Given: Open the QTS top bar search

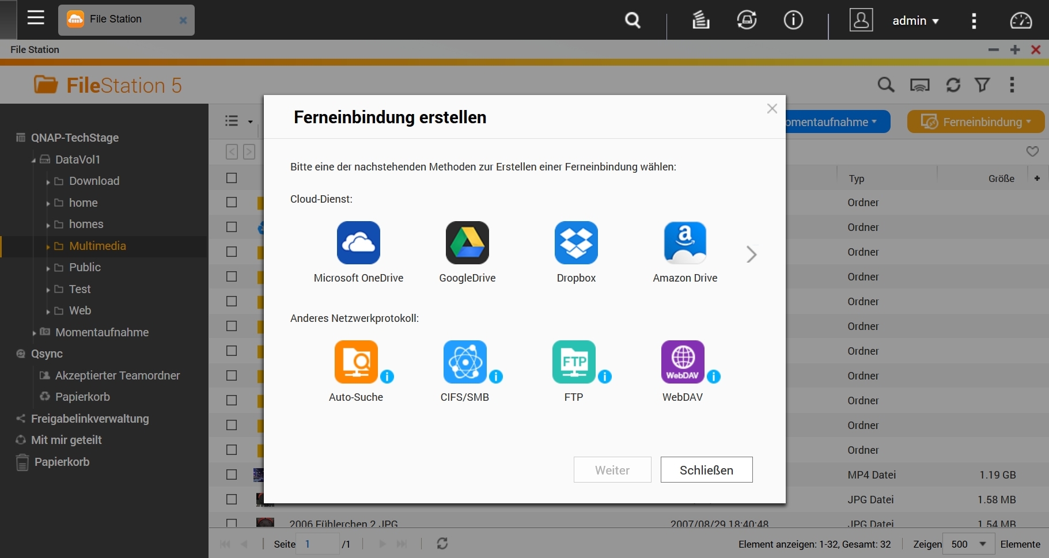Looking at the screenshot, I should (633, 21).
